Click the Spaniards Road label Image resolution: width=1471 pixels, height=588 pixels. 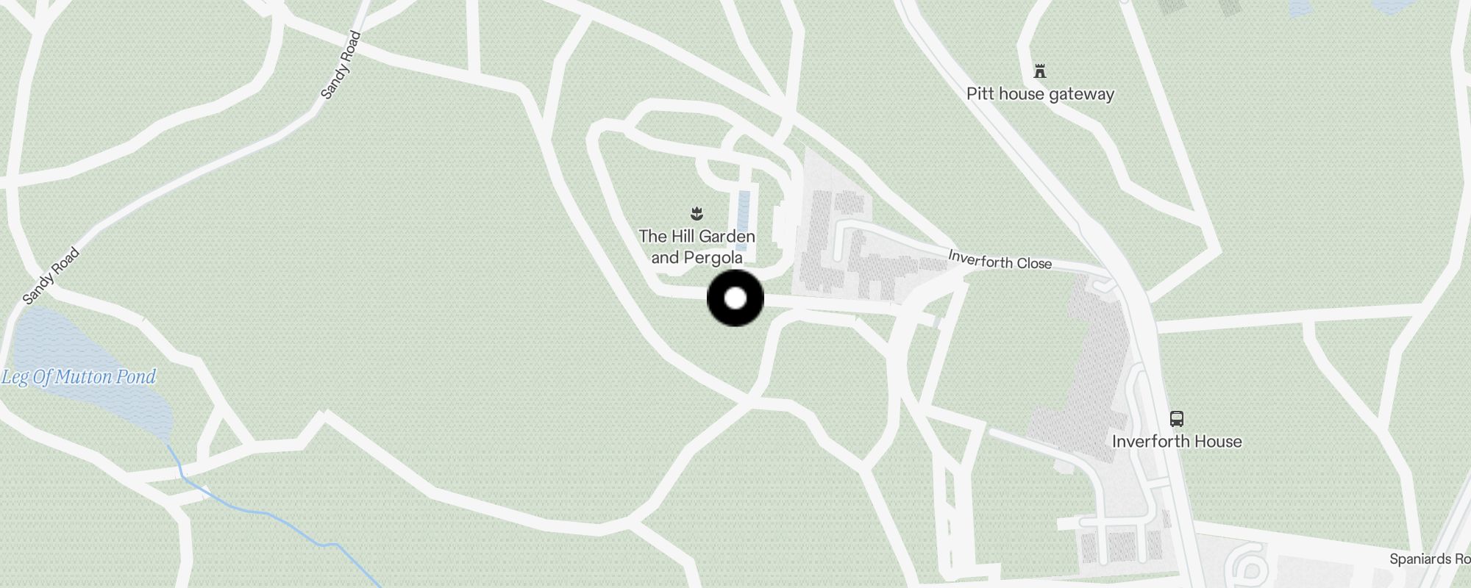(x=1429, y=559)
